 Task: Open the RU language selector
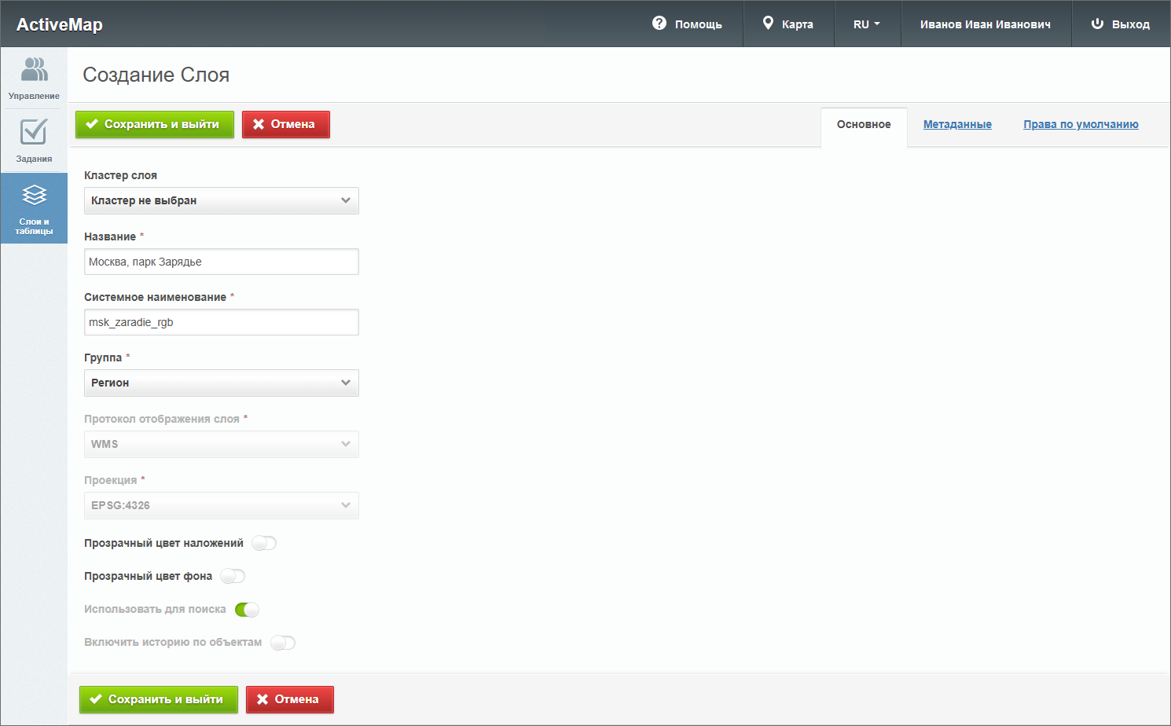click(866, 24)
